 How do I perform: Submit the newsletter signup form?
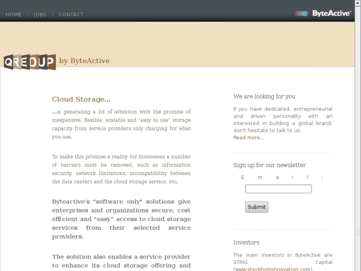[257, 207]
